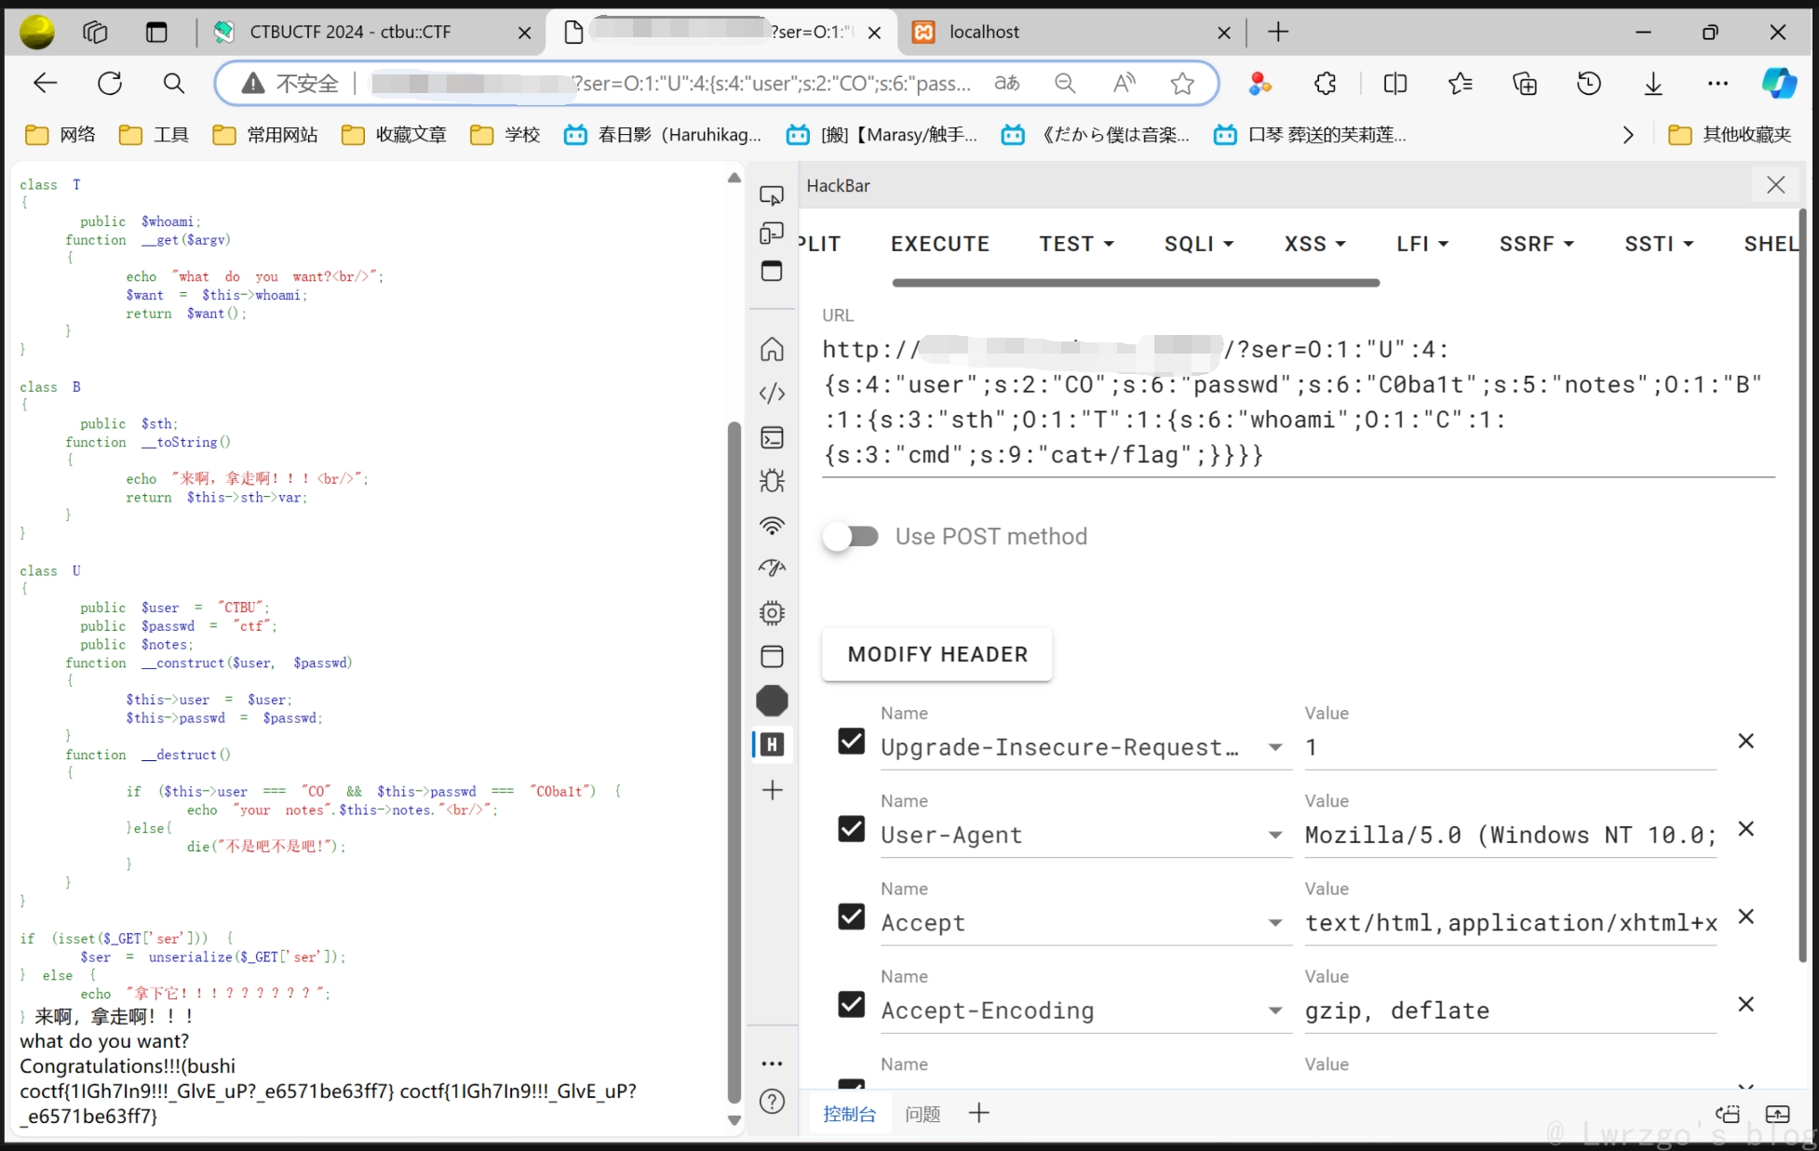Image resolution: width=1819 pixels, height=1151 pixels.
Task: Add this page to favorites star
Action: [x=1182, y=84]
